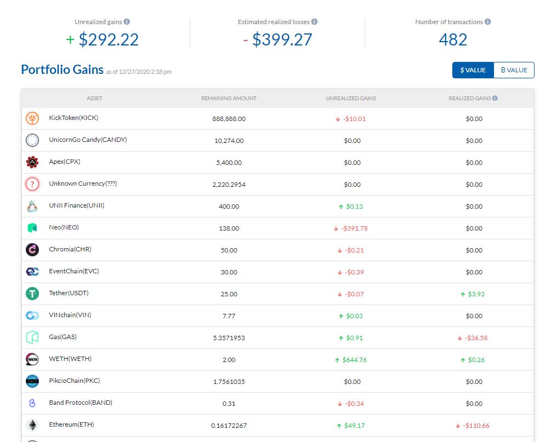Switch to $ VALUE display
Image resolution: width=551 pixels, height=442 pixels.
(x=473, y=70)
